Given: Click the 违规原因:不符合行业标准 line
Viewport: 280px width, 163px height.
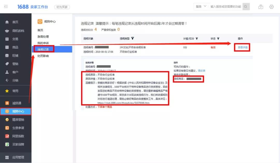Looking at the screenshot, I should 100,75.
